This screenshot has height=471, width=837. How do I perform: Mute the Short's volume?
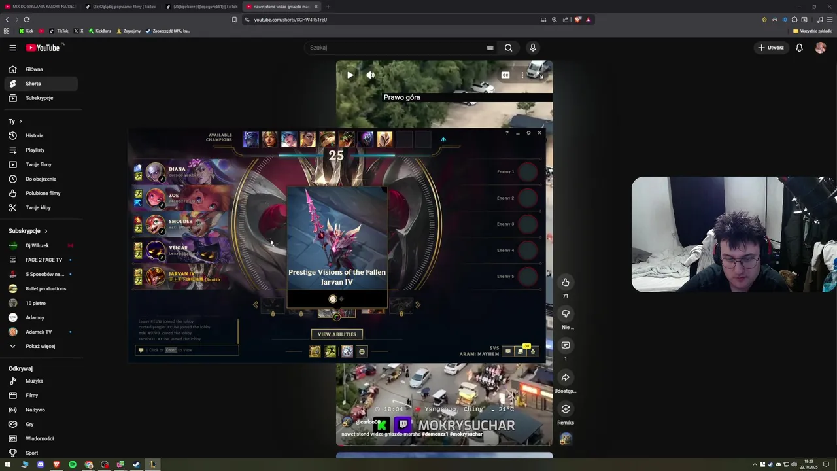tap(371, 75)
